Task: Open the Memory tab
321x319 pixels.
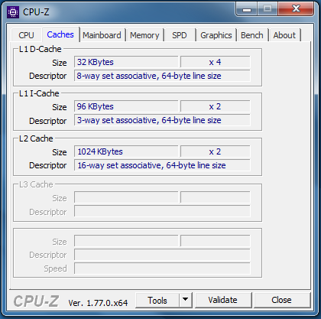Action: pos(144,35)
